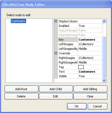
Task: Expand the Override property group
Action: [56, 53]
